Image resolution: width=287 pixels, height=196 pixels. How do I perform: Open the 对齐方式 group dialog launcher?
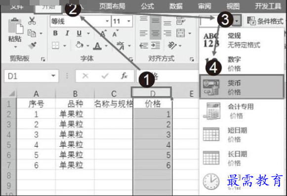192,59
